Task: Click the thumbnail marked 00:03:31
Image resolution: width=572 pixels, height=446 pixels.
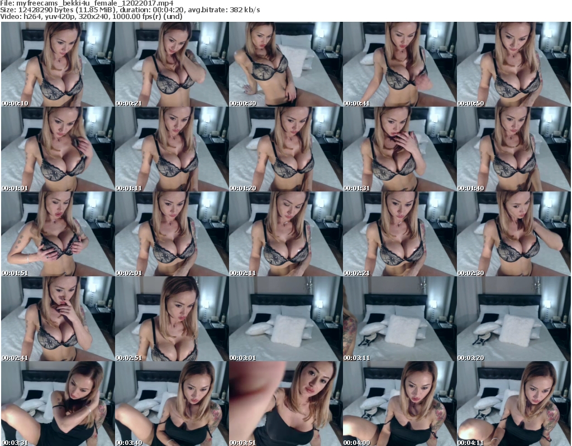Action: 58,404
